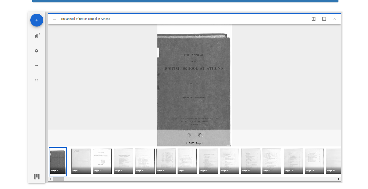The height and width of the screenshot is (189, 368).
Task: Click the thumbnail strip right scroll arrow
Action: pos(338,179)
